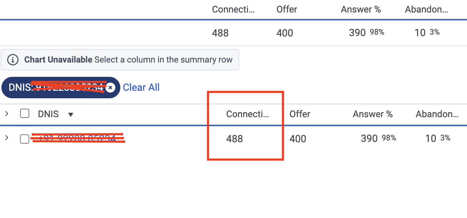The image size is (467, 218).
Task: Sort the DNIS table by its Offer column header
Action: click(300, 114)
